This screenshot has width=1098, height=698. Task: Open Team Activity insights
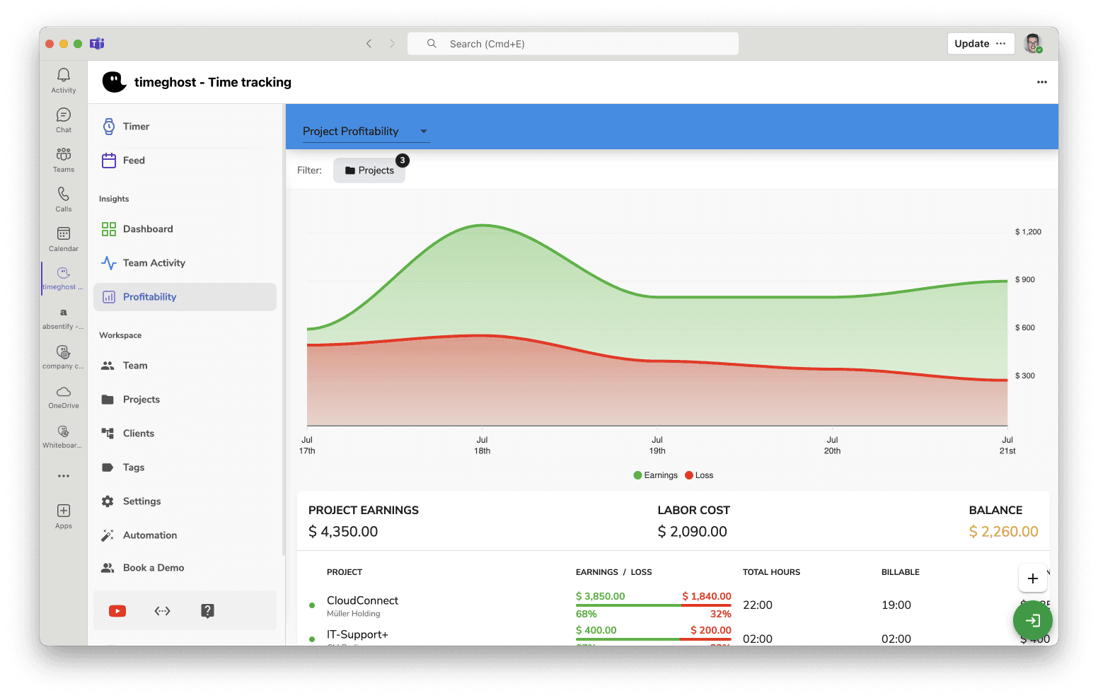coord(185,263)
